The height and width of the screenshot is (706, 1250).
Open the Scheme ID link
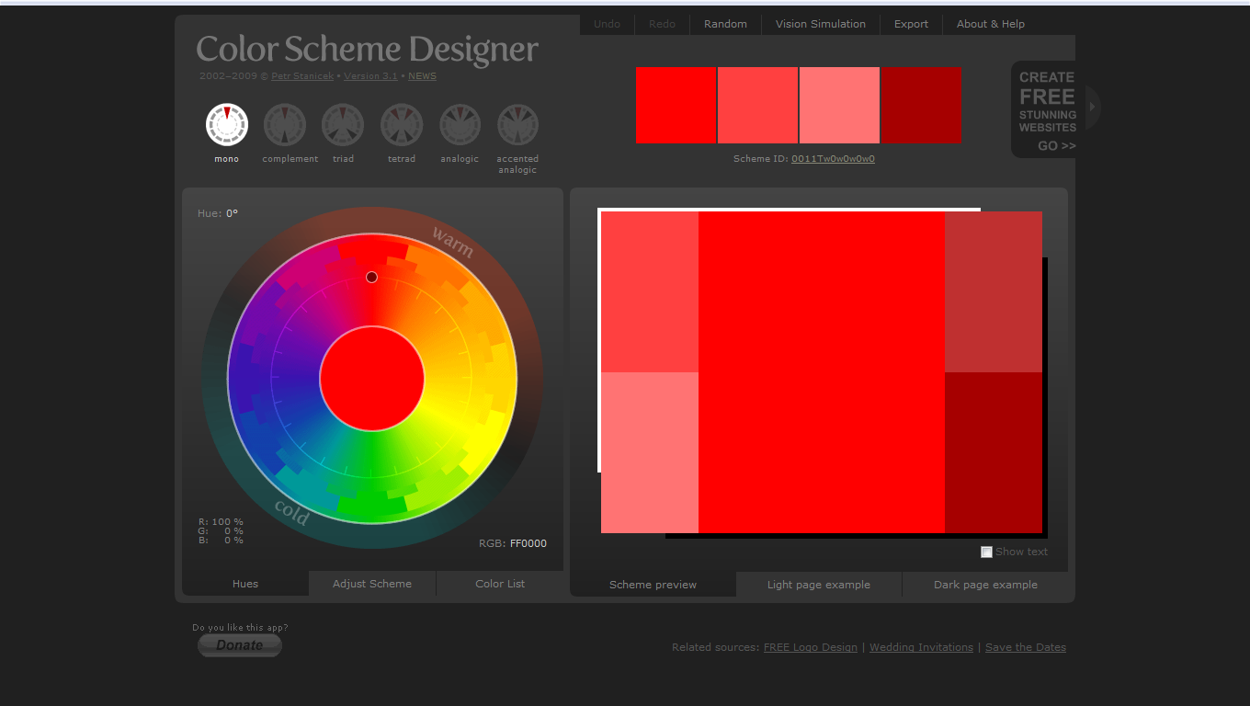tap(833, 159)
